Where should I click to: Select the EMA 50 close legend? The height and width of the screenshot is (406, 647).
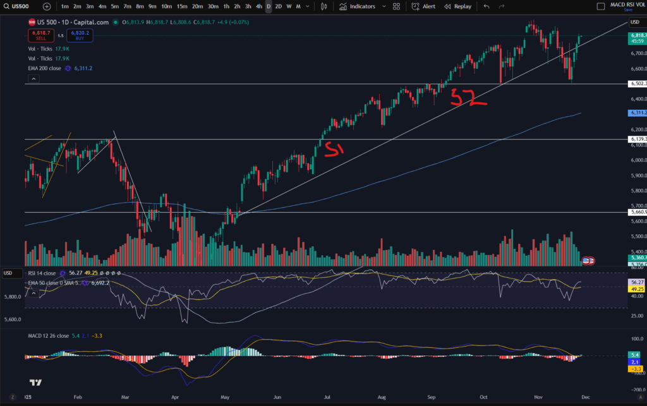pos(53,283)
